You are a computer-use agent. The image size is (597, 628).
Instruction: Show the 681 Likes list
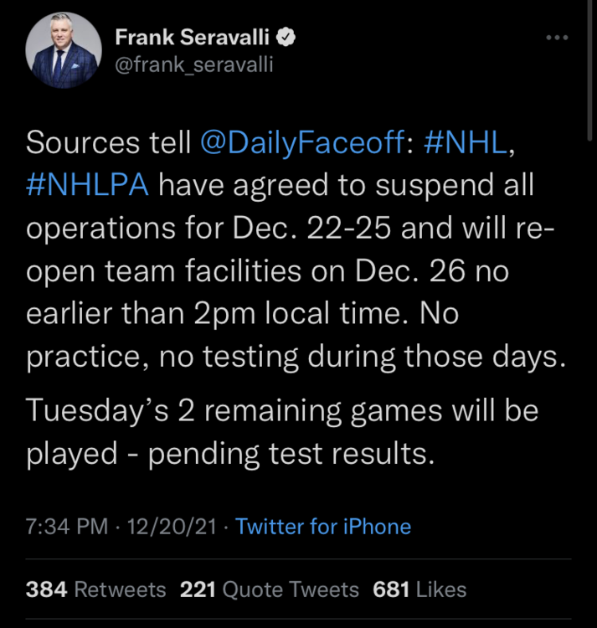[x=419, y=589]
